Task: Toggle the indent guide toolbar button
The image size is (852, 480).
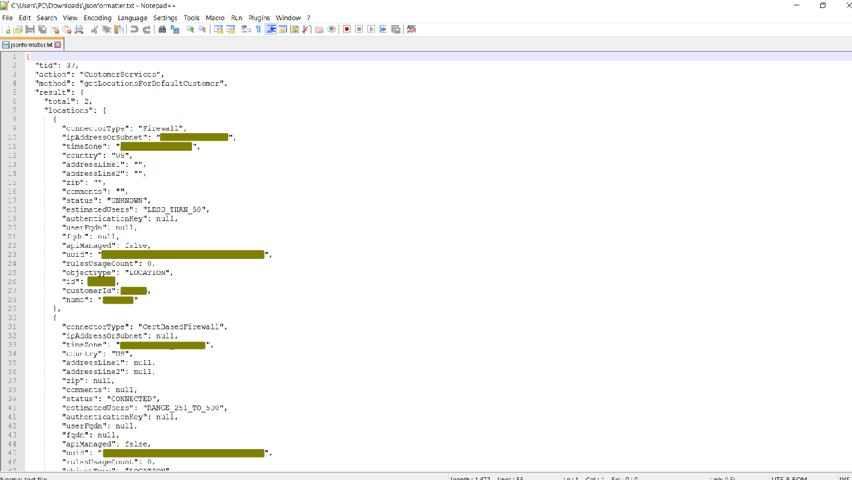Action: (271, 29)
